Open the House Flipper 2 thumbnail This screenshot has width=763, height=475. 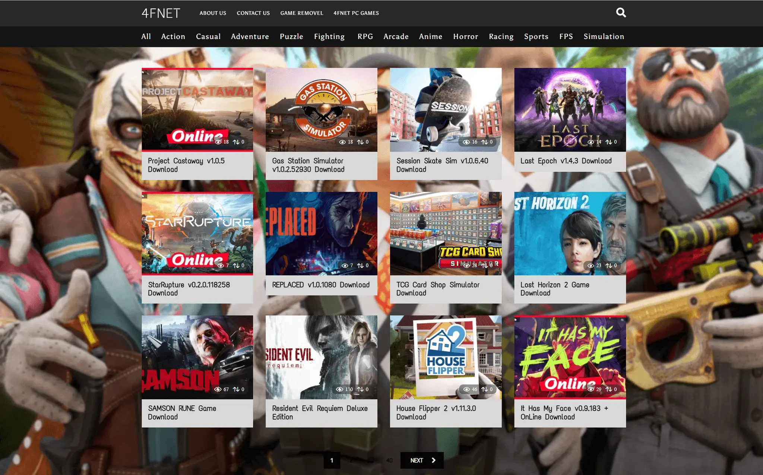click(x=446, y=357)
